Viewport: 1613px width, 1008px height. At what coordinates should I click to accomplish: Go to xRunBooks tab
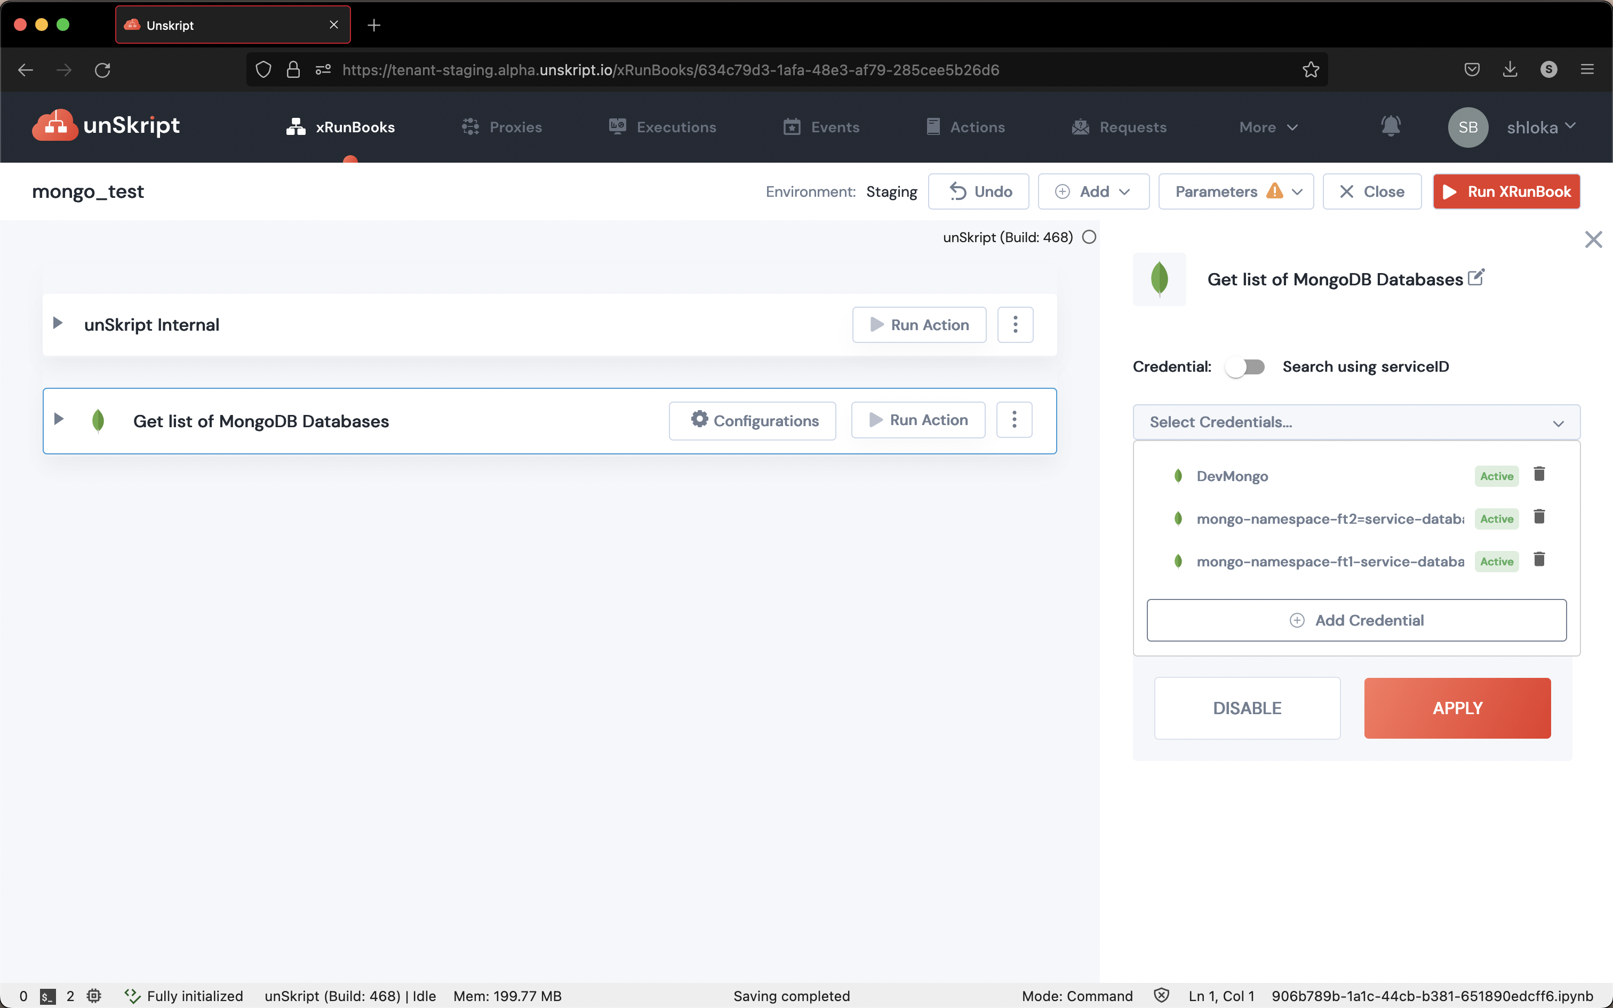[x=341, y=127]
